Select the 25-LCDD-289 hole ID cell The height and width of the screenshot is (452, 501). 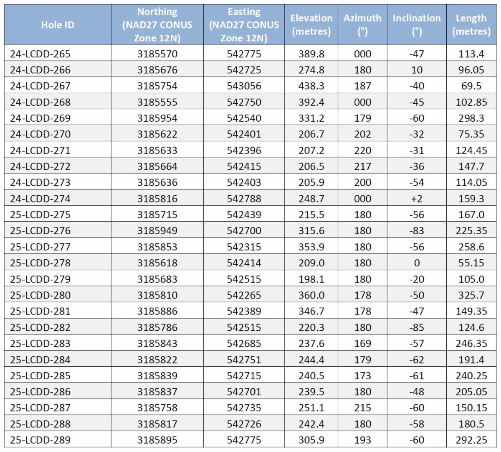coord(40,440)
